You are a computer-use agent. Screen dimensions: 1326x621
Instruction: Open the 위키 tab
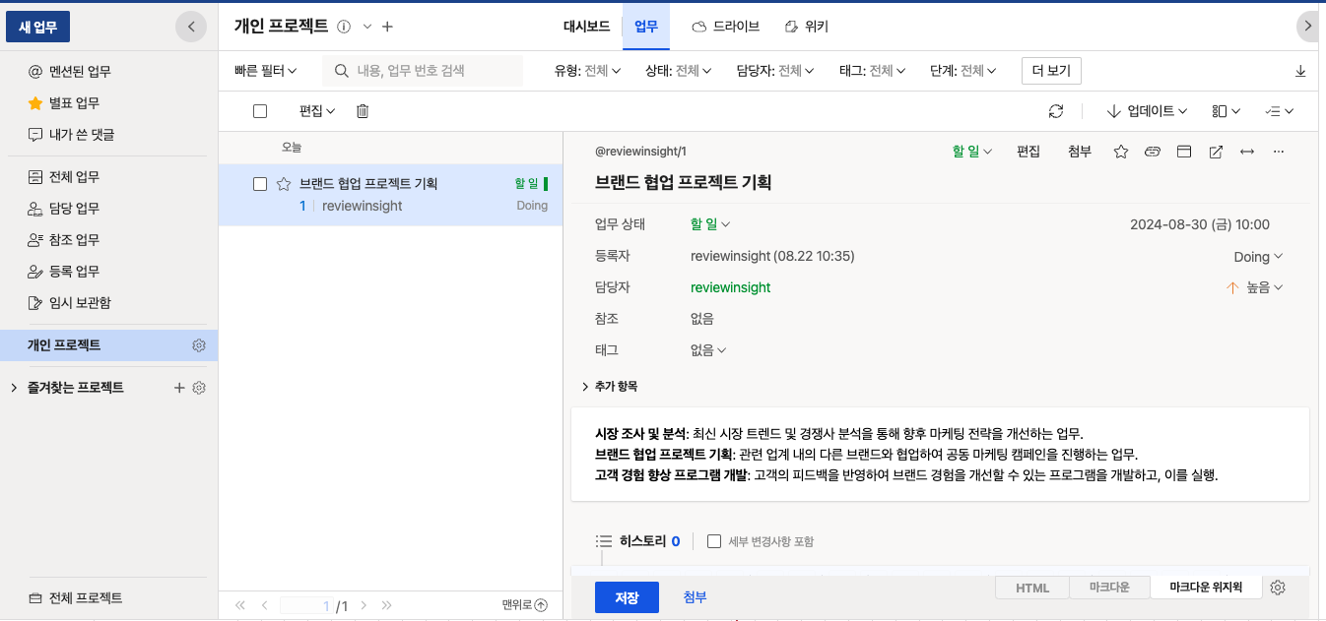(806, 27)
